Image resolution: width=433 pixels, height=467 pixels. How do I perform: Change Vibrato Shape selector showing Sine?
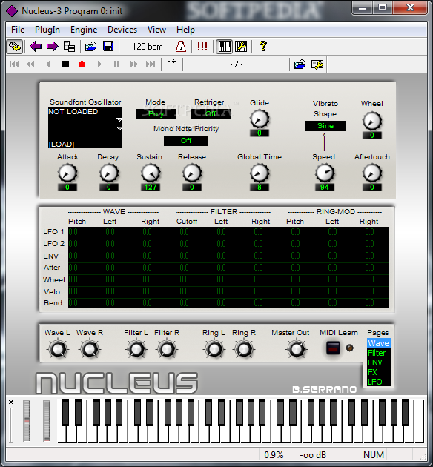[x=325, y=126]
